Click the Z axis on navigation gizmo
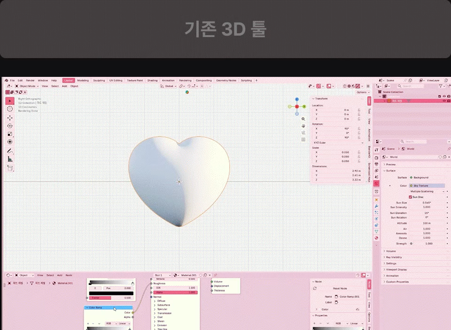 click(x=297, y=99)
